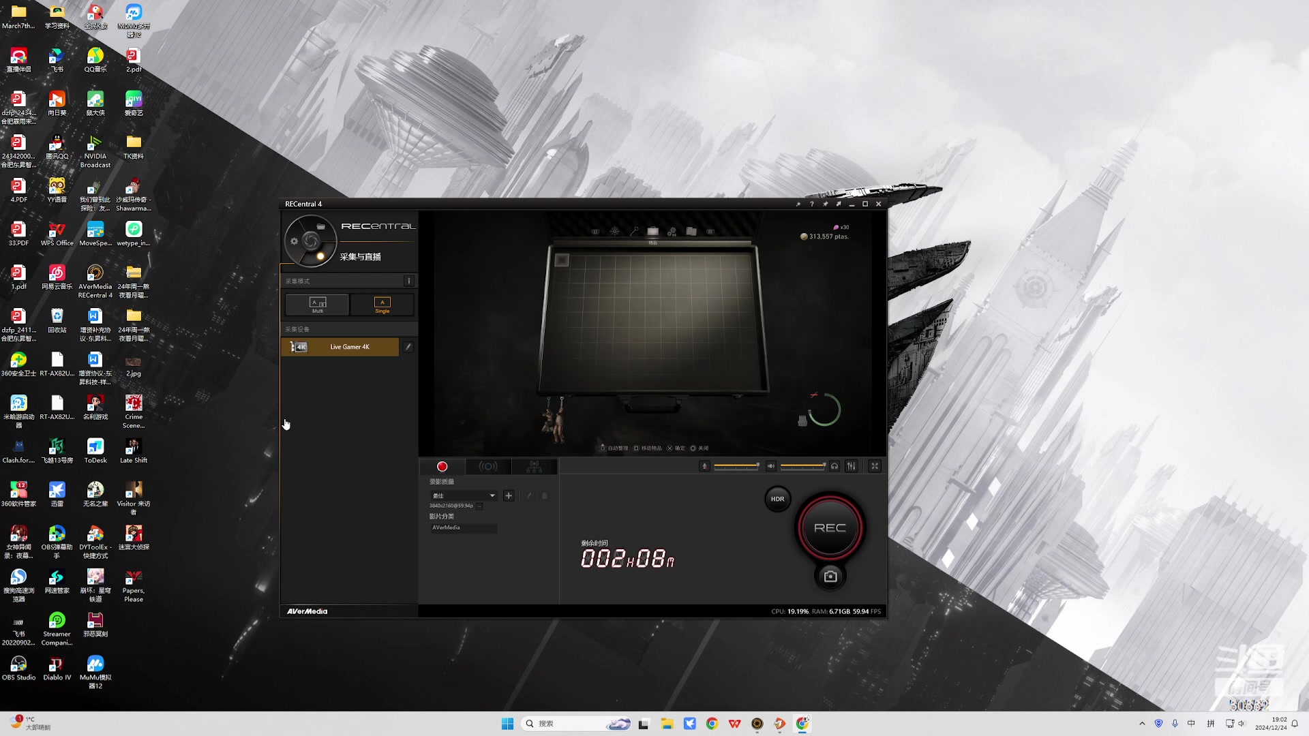Open NVIDIA Broadcast desktop shortcut
Image resolution: width=1309 pixels, height=736 pixels.
[x=95, y=151]
